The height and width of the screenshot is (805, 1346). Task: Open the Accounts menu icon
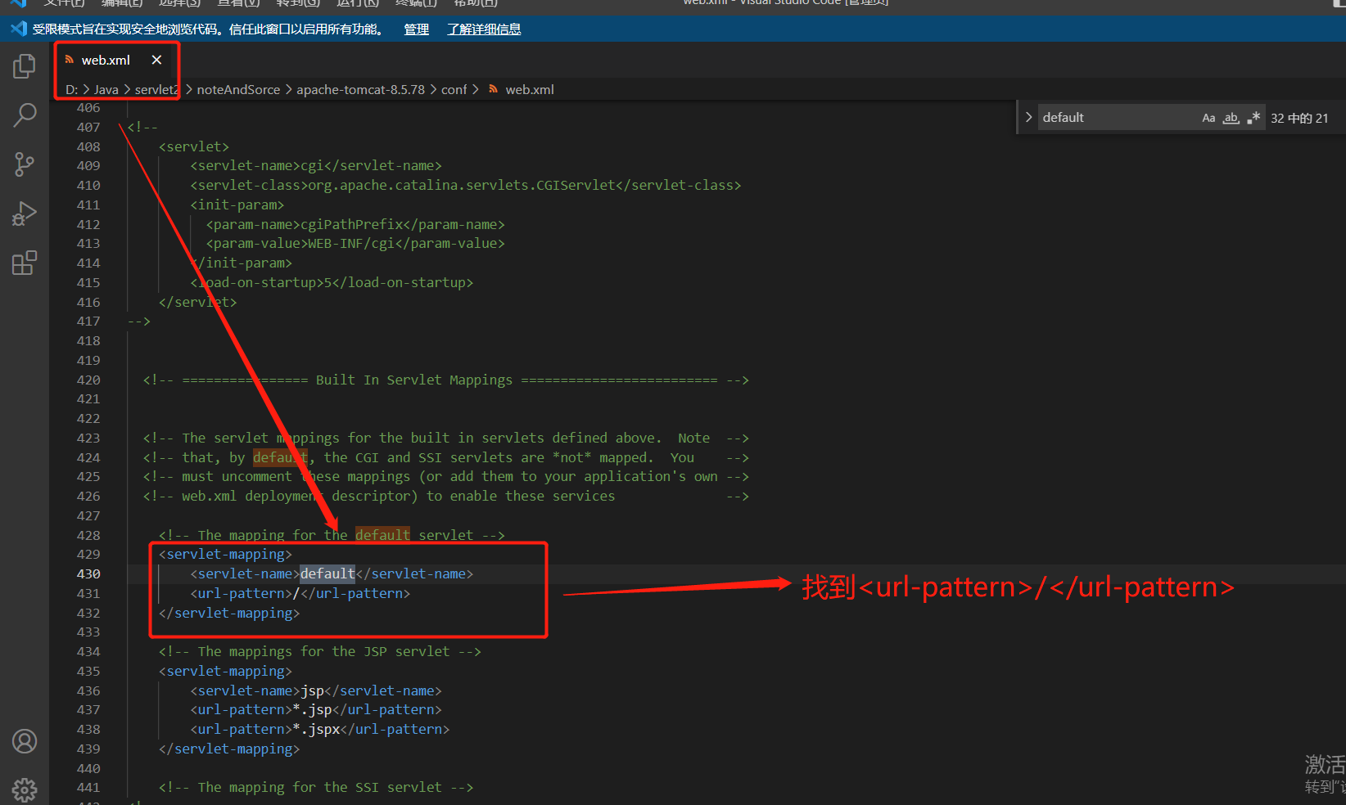(x=25, y=741)
